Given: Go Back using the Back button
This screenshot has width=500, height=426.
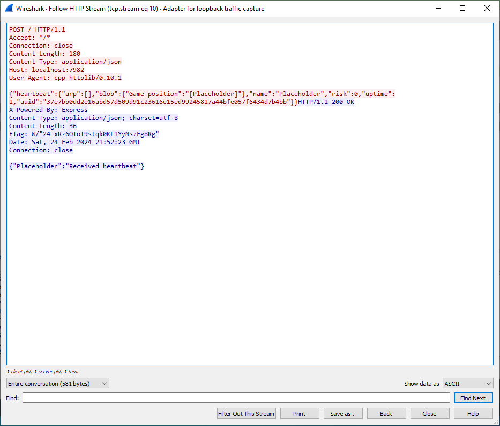Looking at the screenshot, I should 386,414.
